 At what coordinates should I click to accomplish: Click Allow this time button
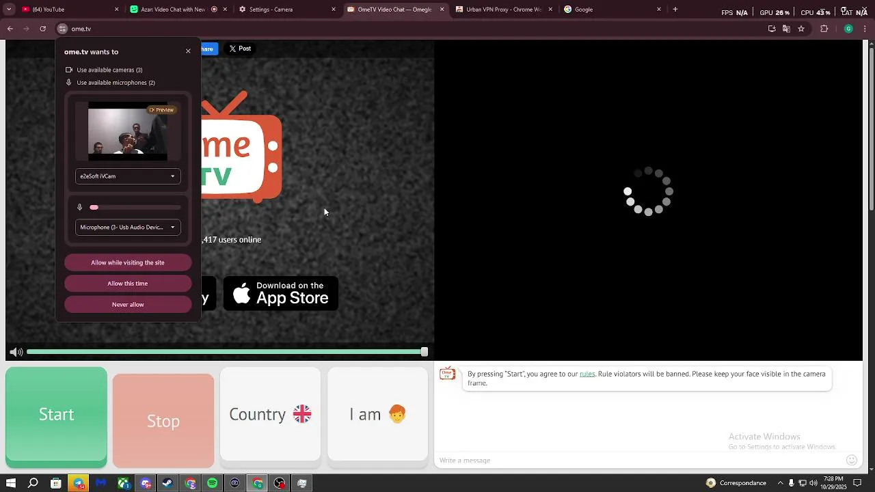[128, 284]
